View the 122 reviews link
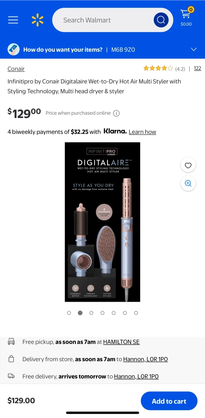 (197, 69)
